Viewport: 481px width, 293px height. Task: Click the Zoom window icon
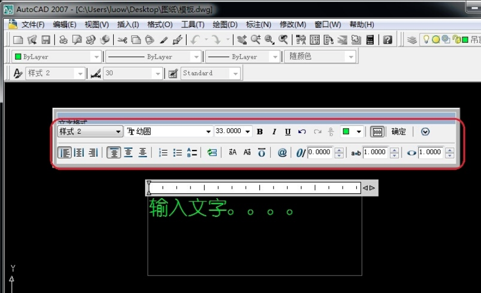pyautogui.click(x=269, y=39)
